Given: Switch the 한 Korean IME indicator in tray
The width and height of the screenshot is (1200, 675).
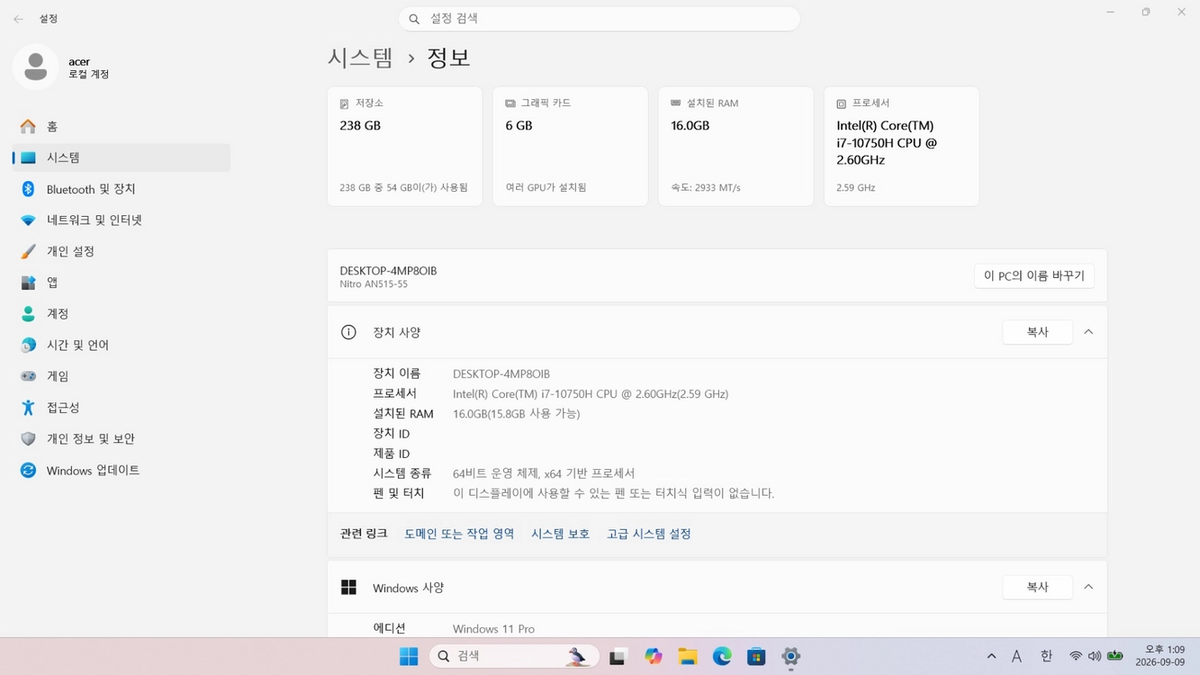Looking at the screenshot, I should tap(1046, 656).
